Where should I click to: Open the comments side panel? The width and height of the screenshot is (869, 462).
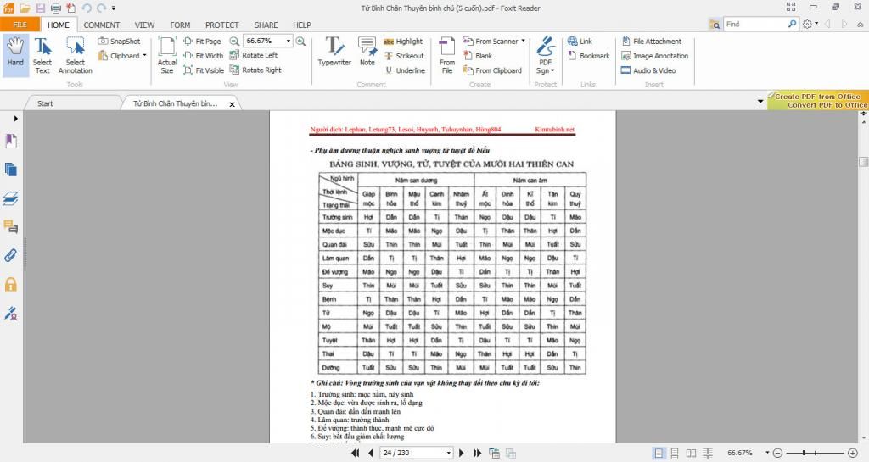(x=10, y=226)
